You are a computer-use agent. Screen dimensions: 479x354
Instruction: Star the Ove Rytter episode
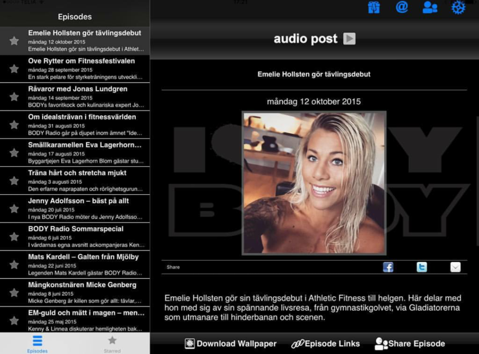click(x=14, y=69)
